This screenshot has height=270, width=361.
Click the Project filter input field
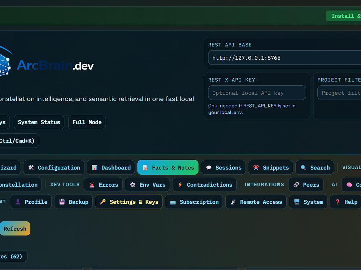coord(339,93)
